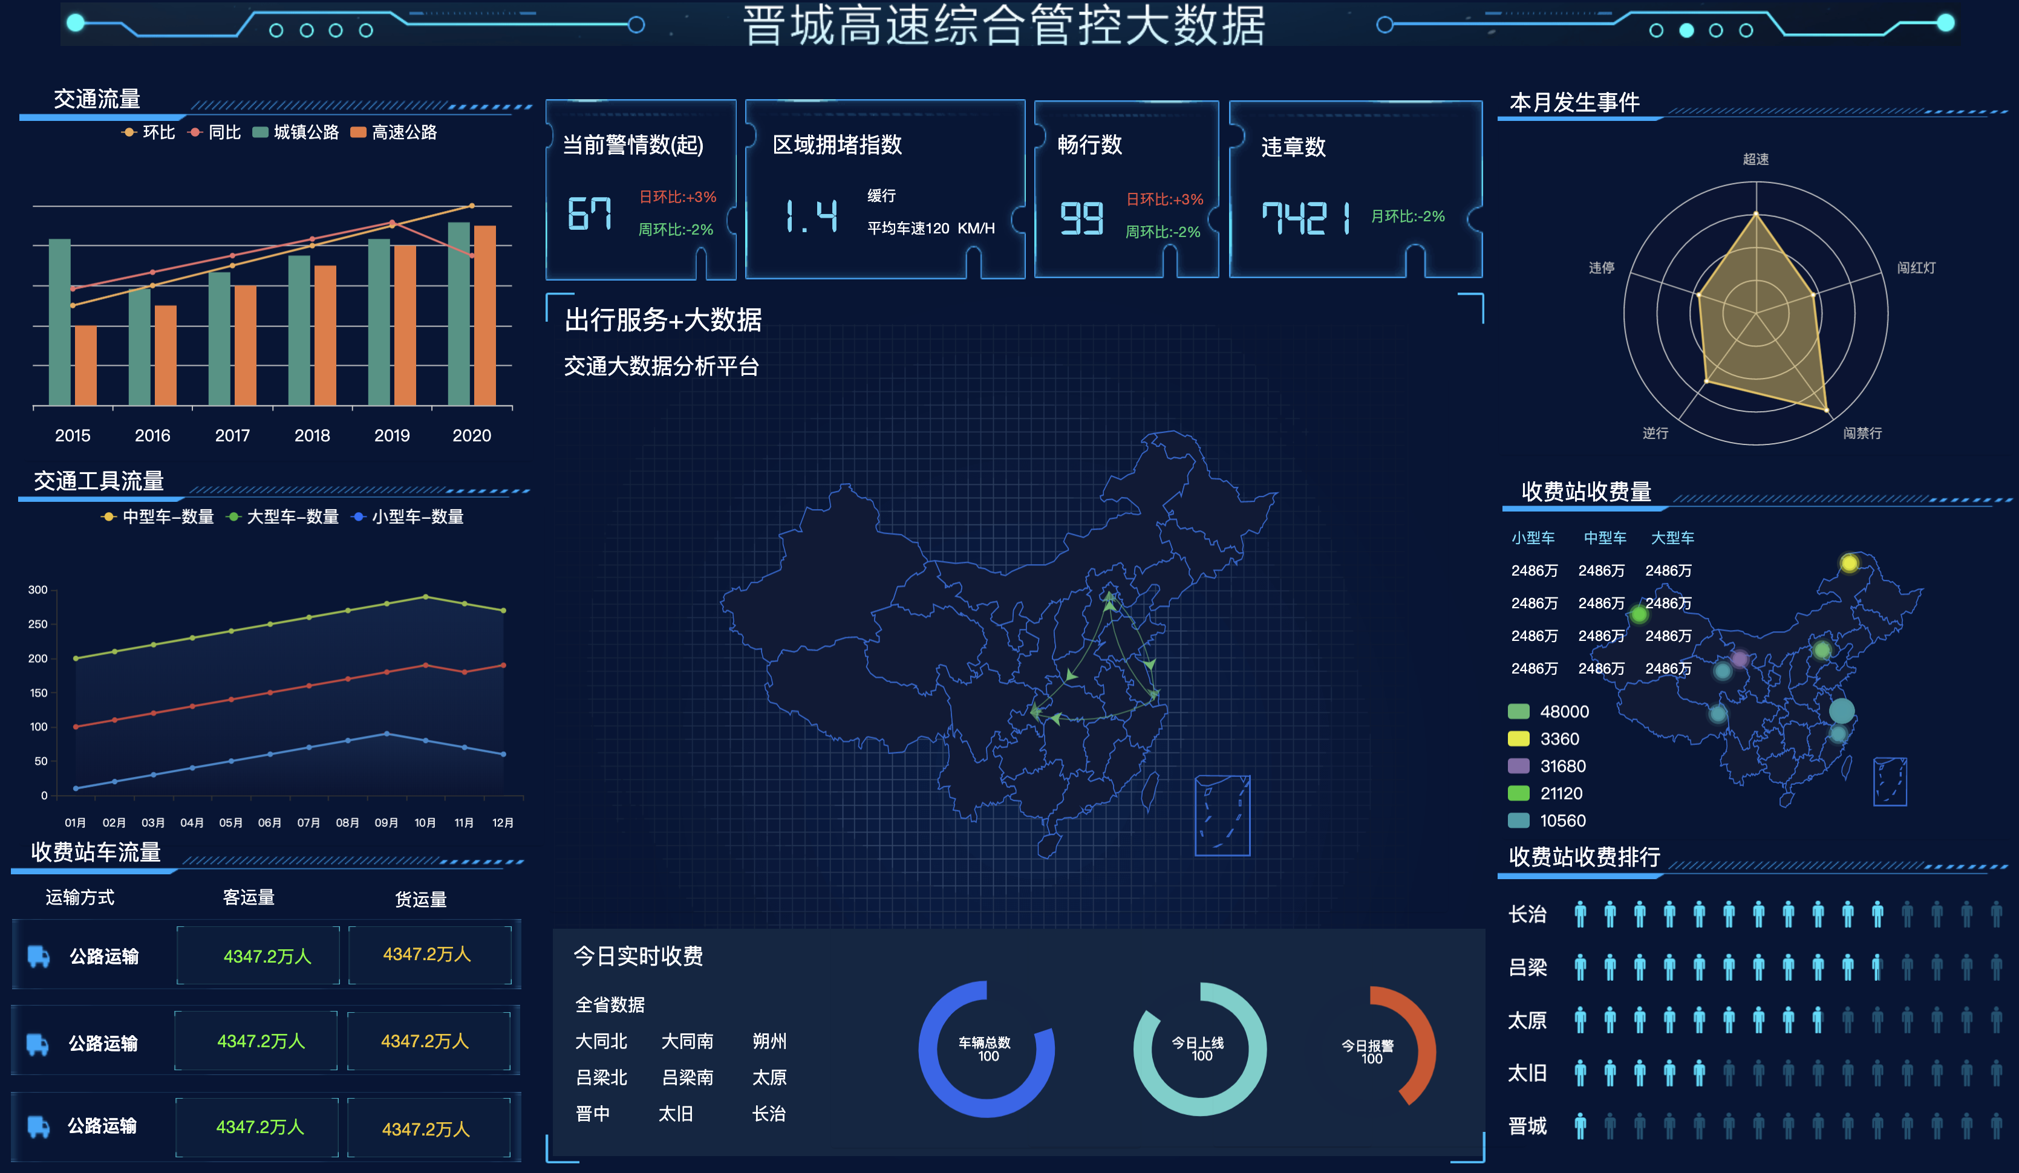Click the 超速 radar axis label

(x=1755, y=160)
